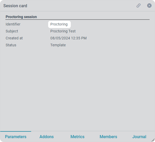Image resolution: width=155 pixels, height=142 pixels.
Task: Click the empty area of the card body
Action: click(x=77, y=87)
